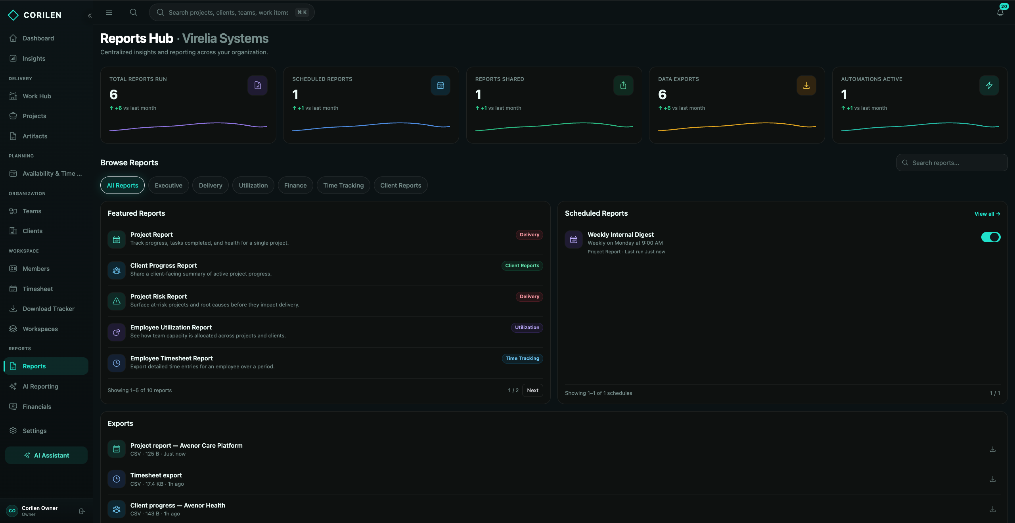This screenshot has width=1015, height=523.
Task: Open the Members page
Action: 46,268
